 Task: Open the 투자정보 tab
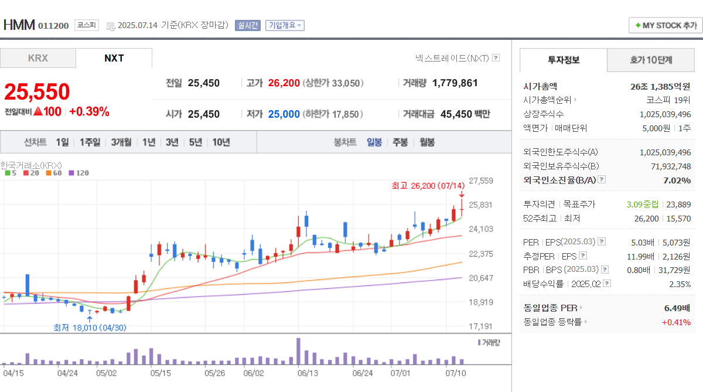564,60
